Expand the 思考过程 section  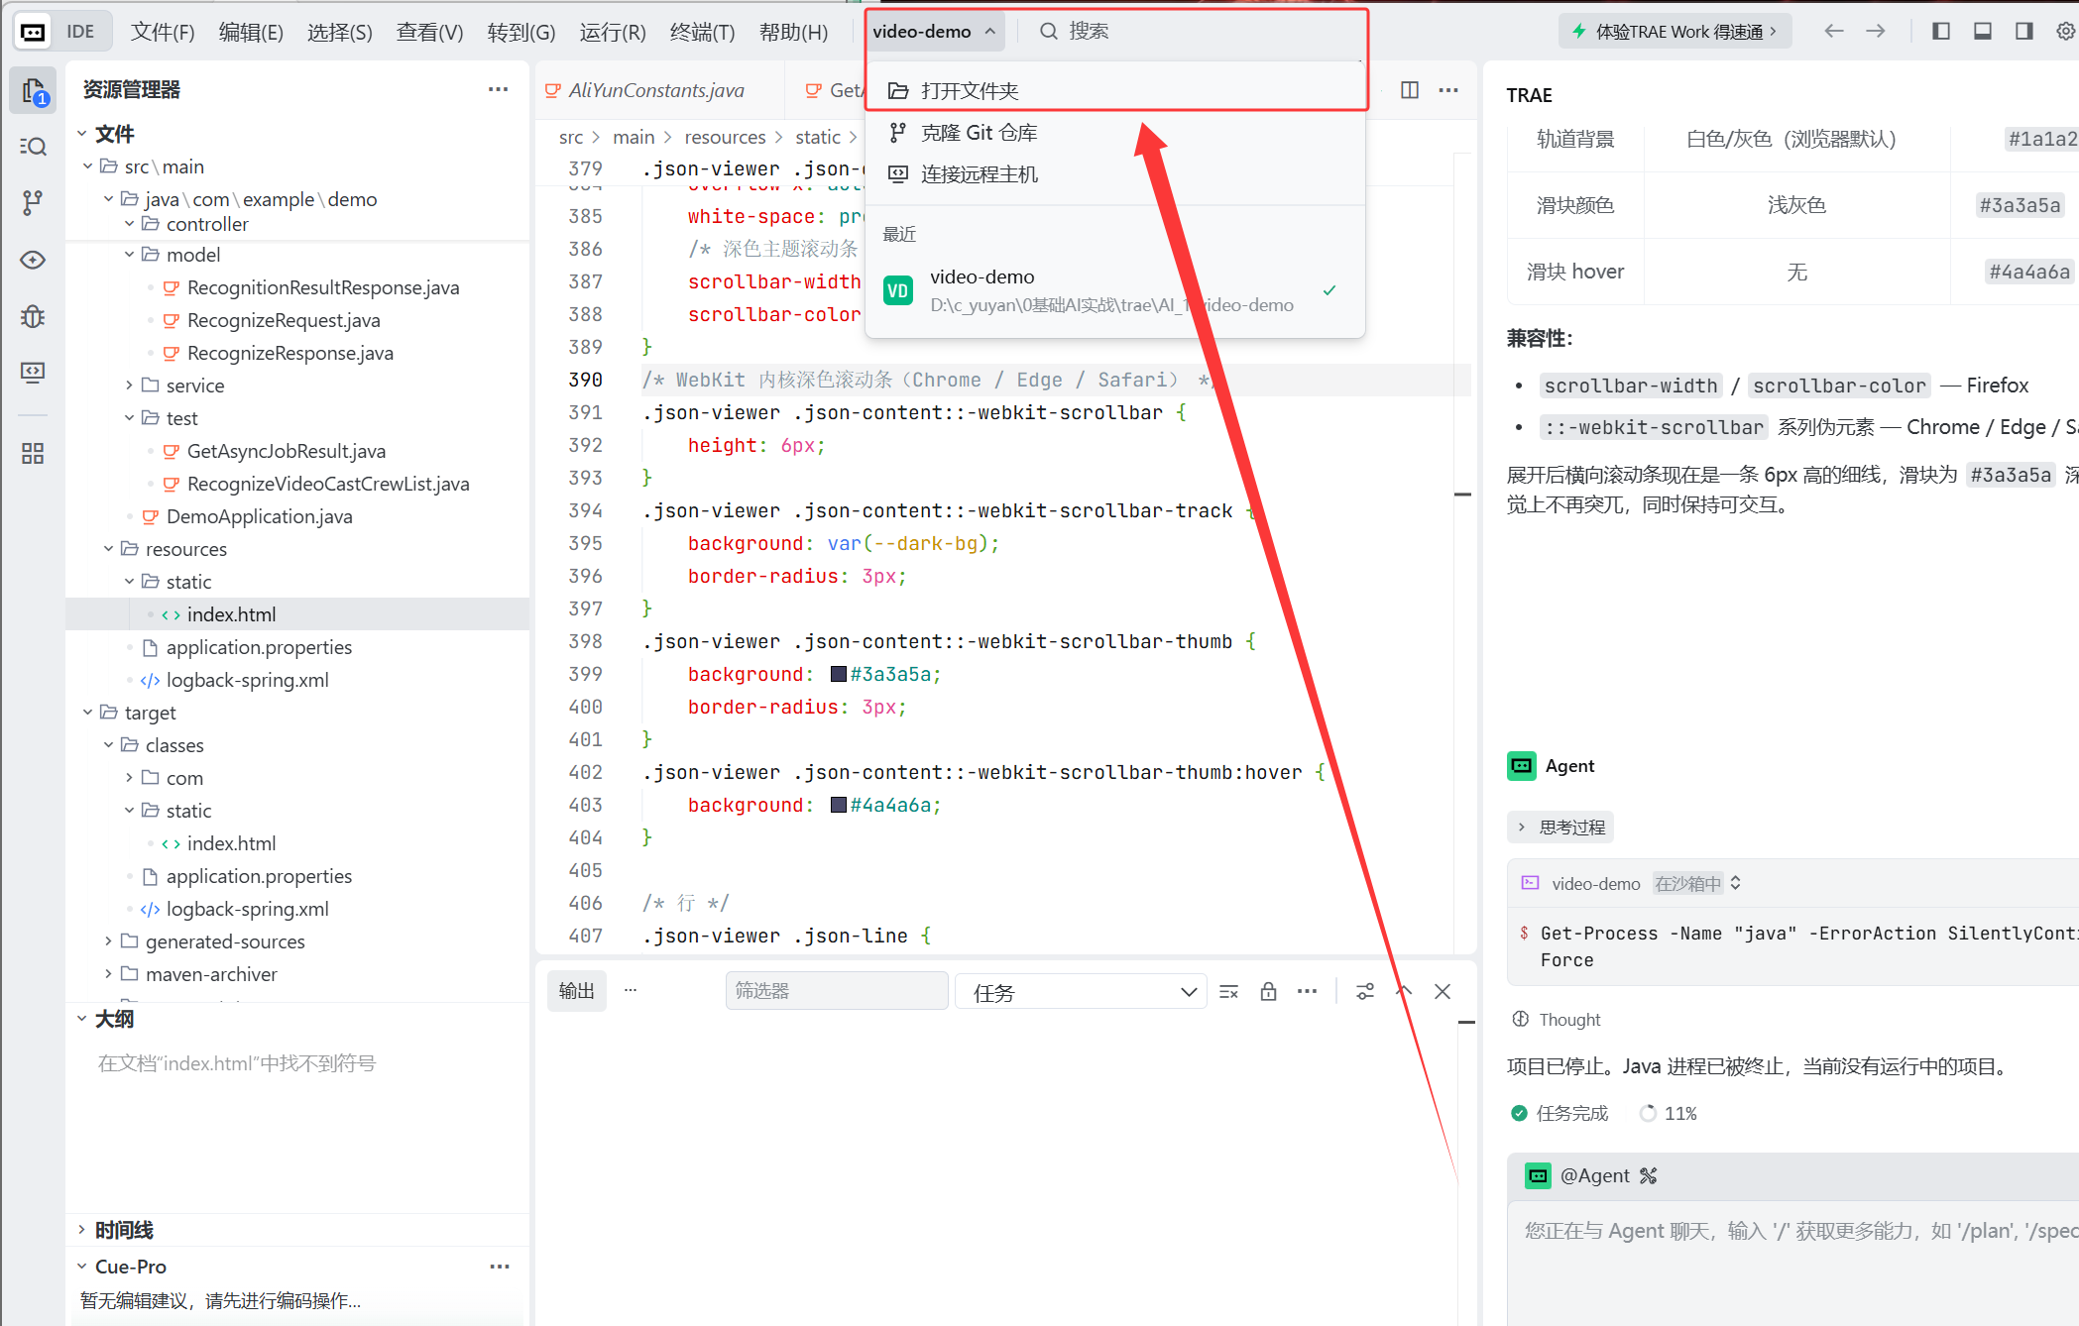pos(1561,828)
